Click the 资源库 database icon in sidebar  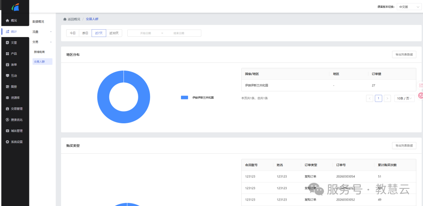tap(7, 98)
